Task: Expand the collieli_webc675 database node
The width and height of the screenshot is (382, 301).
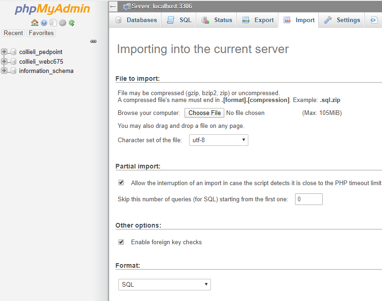Action: click(4, 61)
